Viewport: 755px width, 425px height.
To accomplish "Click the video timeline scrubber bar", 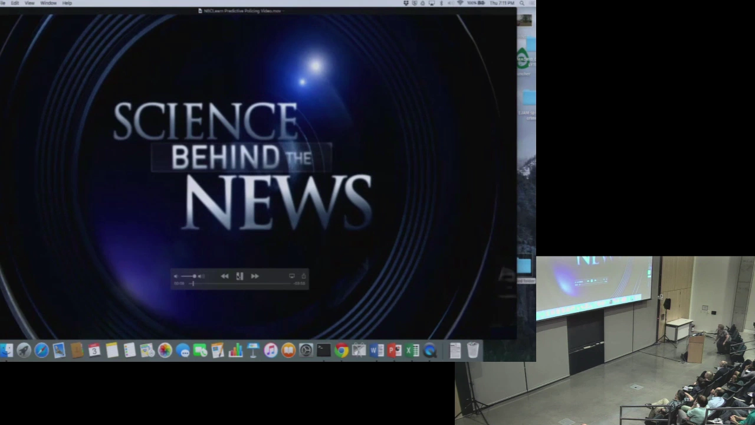I will (241, 284).
